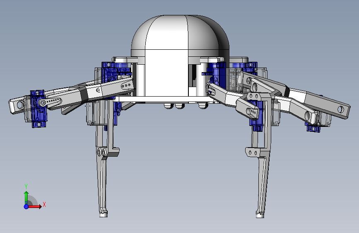This screenshot has height=233, width=359.
Task: Select the robot's left standing leg foot tip
Action: pyautogui.click(x=104, y=214)
